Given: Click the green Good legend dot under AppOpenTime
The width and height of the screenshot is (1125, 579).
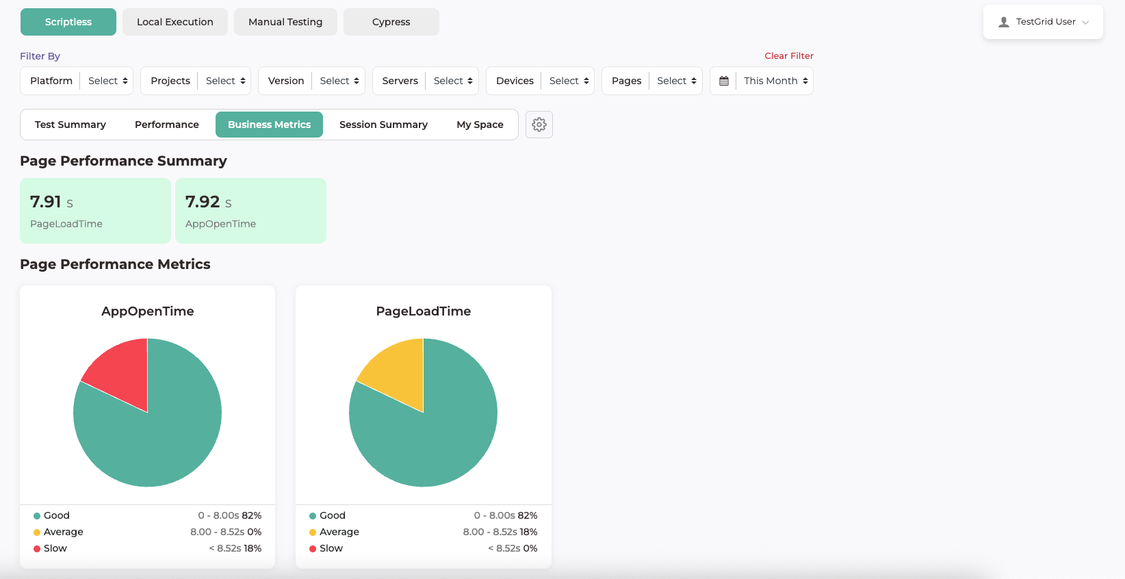Looking at the screenshot, I should pos(37,516).
